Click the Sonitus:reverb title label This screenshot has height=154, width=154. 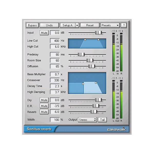[x=39, y=129]
